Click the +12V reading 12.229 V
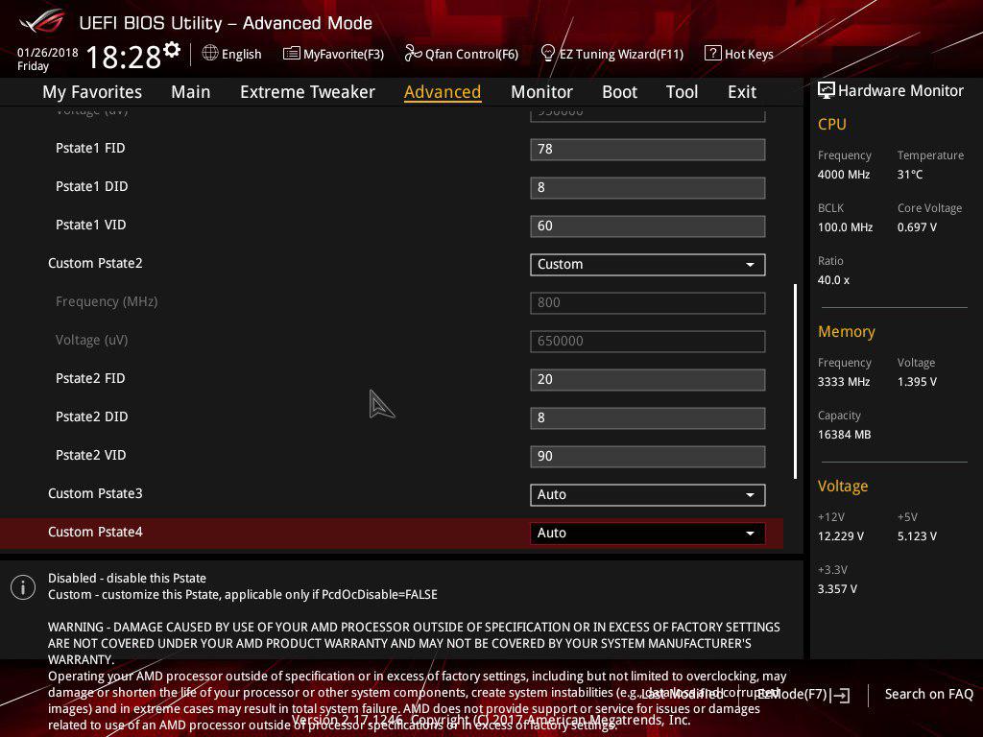This screenshot has height=737, width=983. point(841,536)
